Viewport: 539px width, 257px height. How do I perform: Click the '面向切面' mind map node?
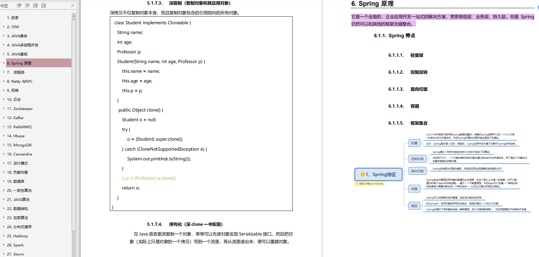point(417,171)
